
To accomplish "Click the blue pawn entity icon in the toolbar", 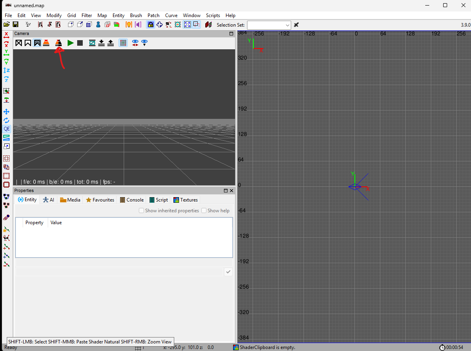I will coord(98,25).
